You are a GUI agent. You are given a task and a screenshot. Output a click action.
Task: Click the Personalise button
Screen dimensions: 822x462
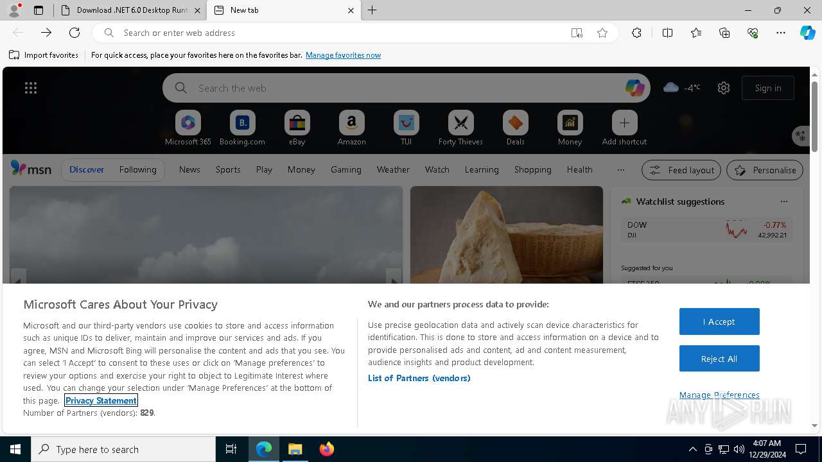[765, 170]
